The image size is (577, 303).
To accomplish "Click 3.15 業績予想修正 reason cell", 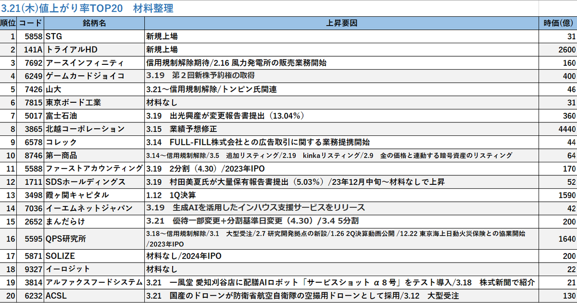I will [341, 129].
